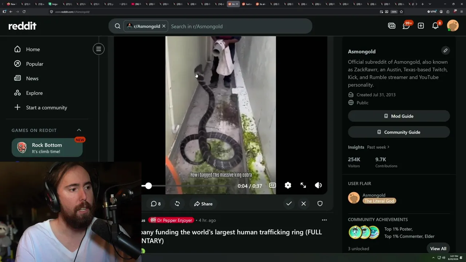Close the active Asmongold tab
This screenshot has width=466, height=262.
pyautogui.click(x=237, y=4)
